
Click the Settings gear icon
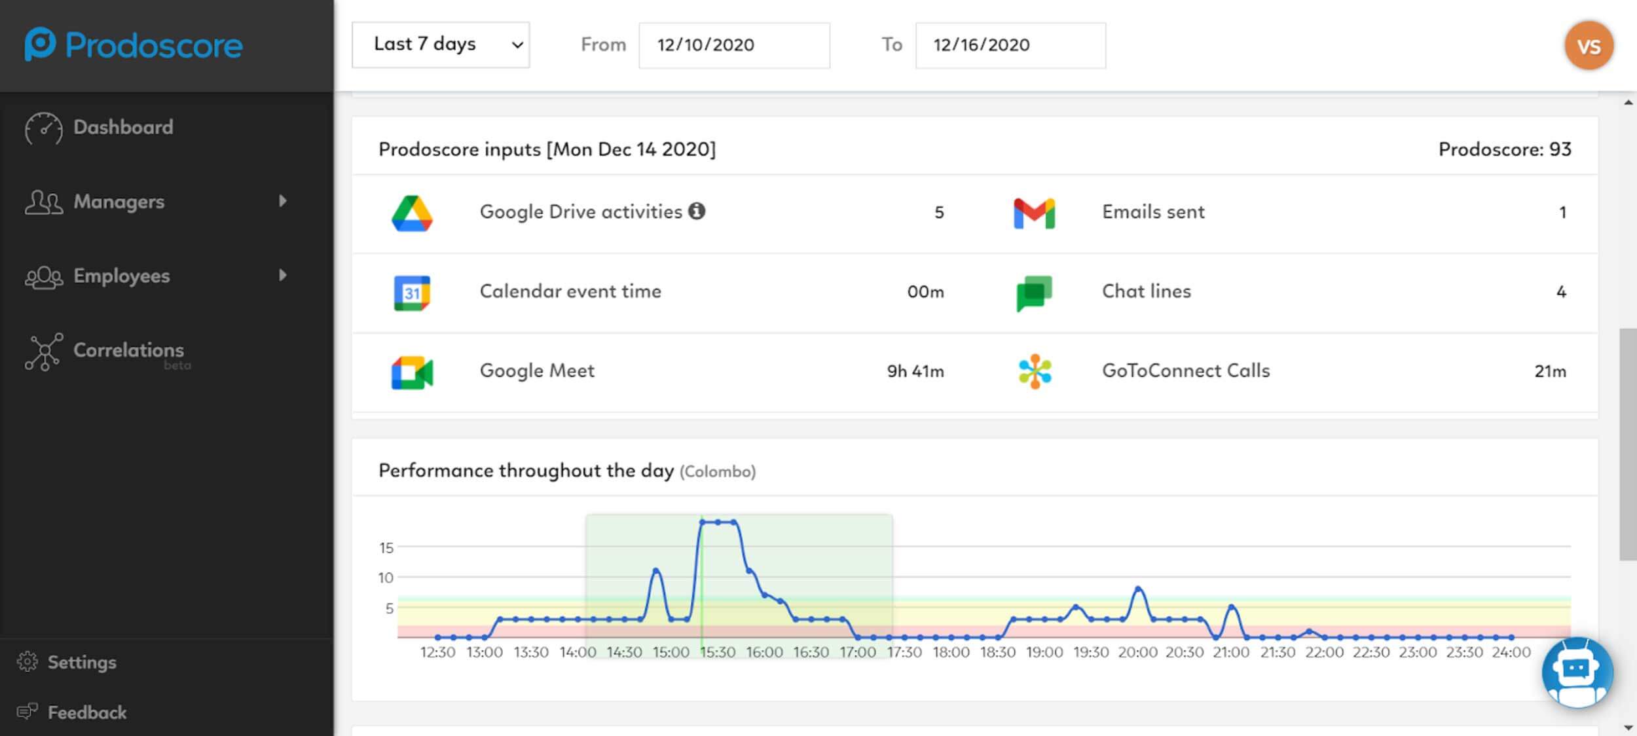28,662
